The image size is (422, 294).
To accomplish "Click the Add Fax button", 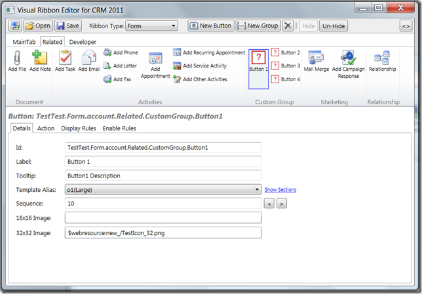I will [x=117, y=79].
